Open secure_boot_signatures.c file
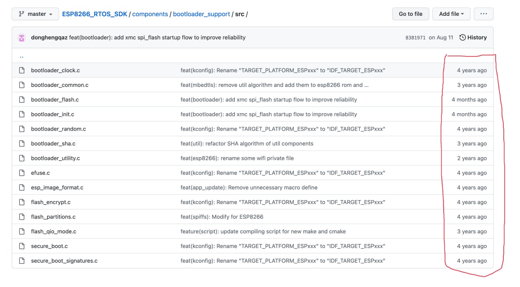 tap(64, 261)
